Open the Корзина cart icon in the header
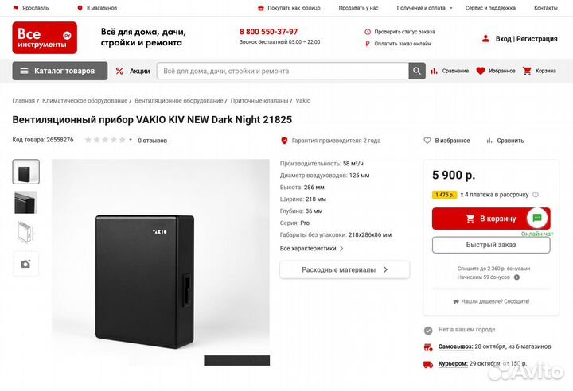The width and height of the screenshot is (573, 391). point(527,71)
